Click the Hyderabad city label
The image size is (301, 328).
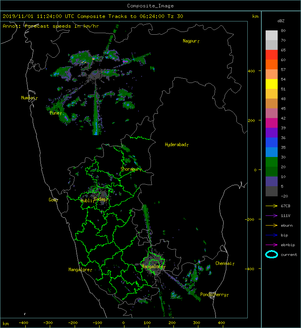coord(175,145)
